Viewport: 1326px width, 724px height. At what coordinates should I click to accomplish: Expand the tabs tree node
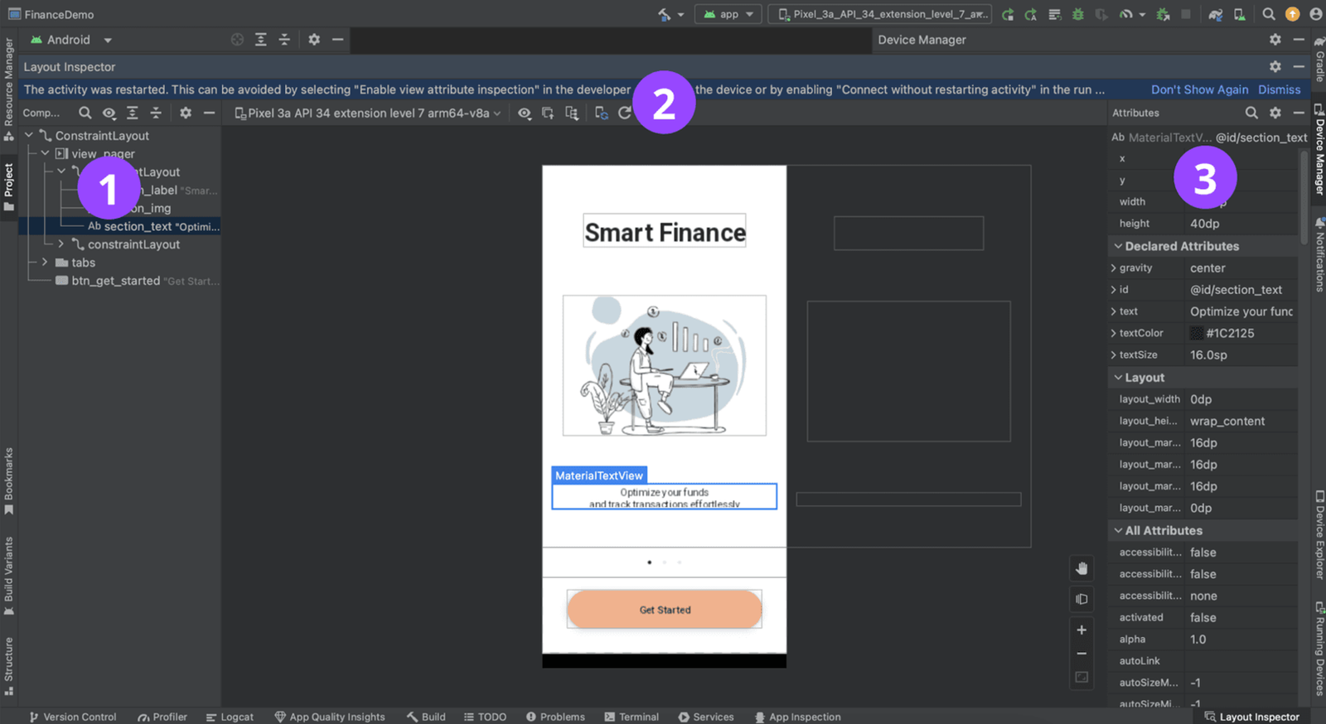(45, 263)
